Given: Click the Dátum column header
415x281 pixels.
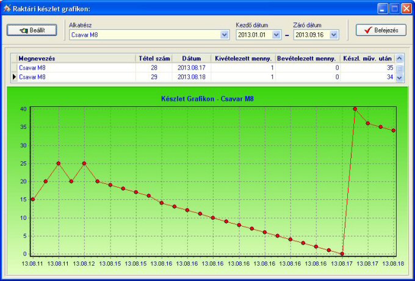Looking at the screenshot, I should pyautogui.click(x=192, y=58).
